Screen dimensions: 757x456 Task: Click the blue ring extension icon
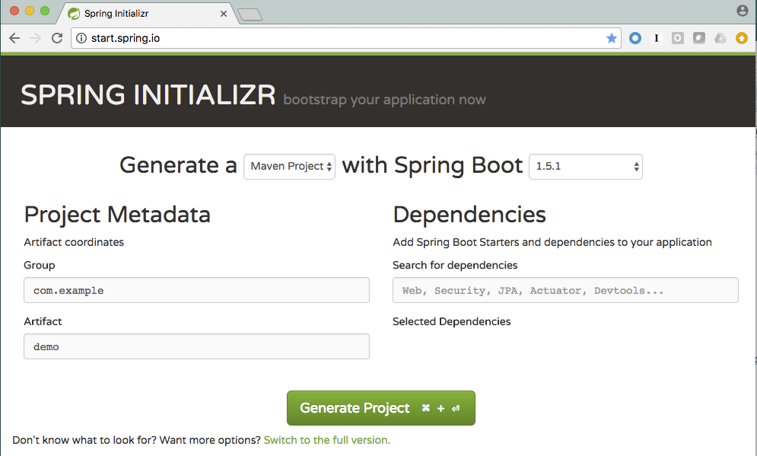635,38
